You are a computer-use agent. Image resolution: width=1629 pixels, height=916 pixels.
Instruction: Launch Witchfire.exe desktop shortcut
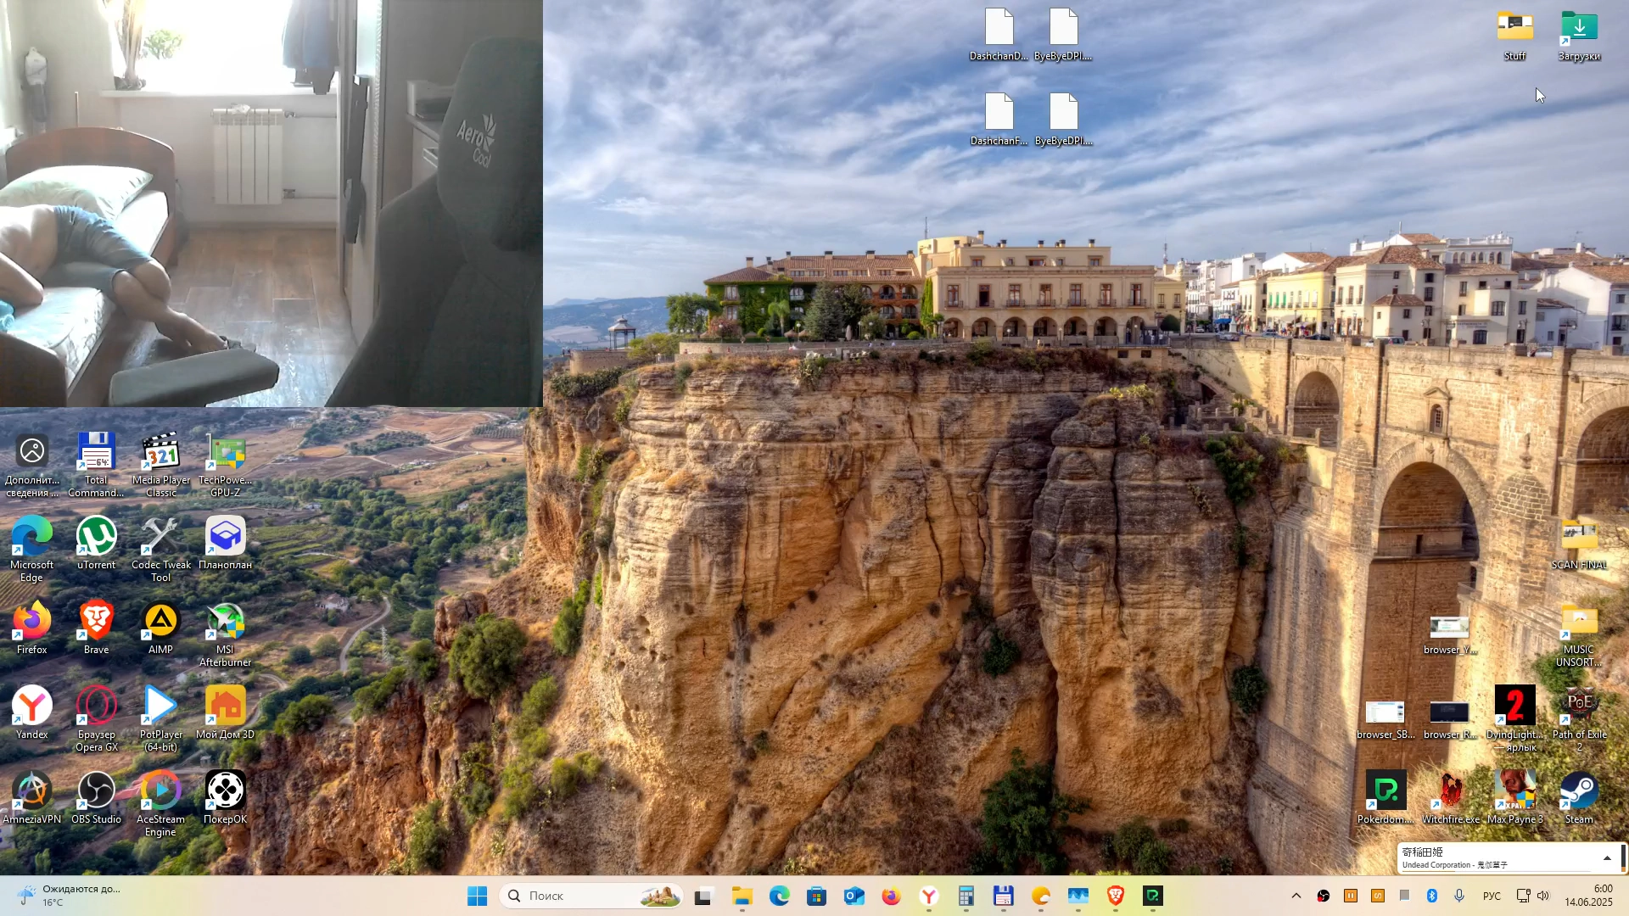[1450, 797]
